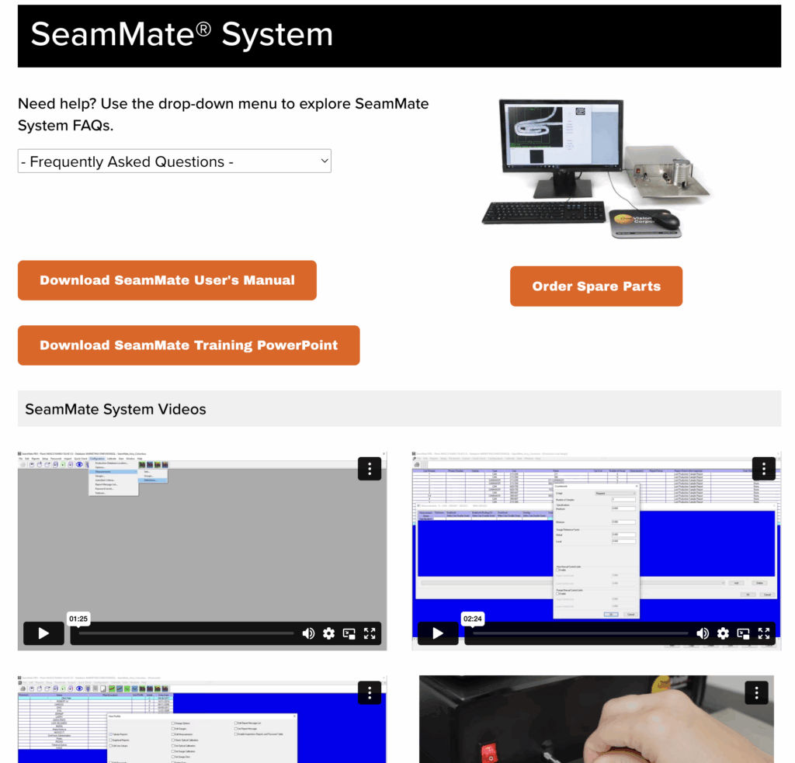This screenshot has width=795, height=763.
Task: Go fullscreen on the 02:24 video
Action: [764, 633]
